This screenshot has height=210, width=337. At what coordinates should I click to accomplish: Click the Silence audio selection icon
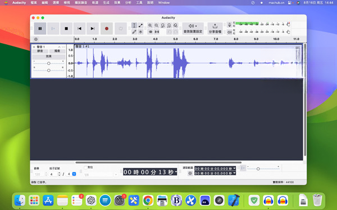coord(157,32)
